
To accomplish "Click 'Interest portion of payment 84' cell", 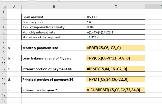I will tap(54, 69).
